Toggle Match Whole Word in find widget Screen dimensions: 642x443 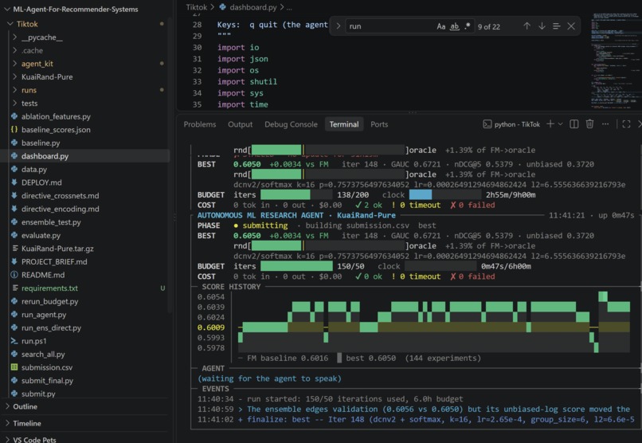[x=454, y=26]
